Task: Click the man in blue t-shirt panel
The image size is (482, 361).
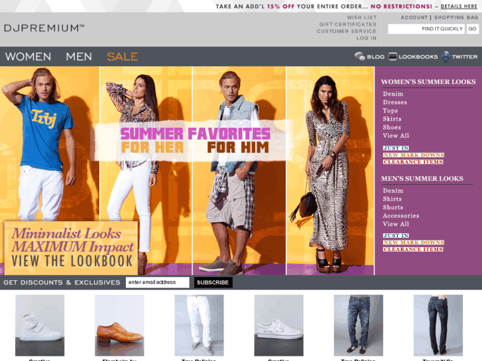Action: coord(50,144)
